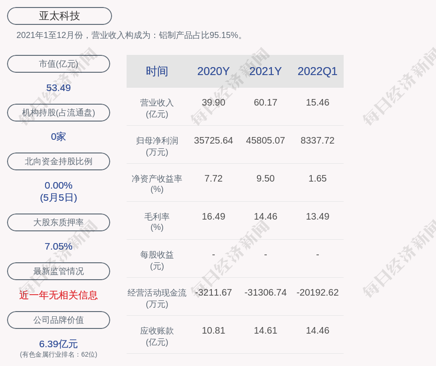The width and height of the screenshot is (436, 366).
Task: Click the gross margin value 16.49
Action: pos(214,216)
